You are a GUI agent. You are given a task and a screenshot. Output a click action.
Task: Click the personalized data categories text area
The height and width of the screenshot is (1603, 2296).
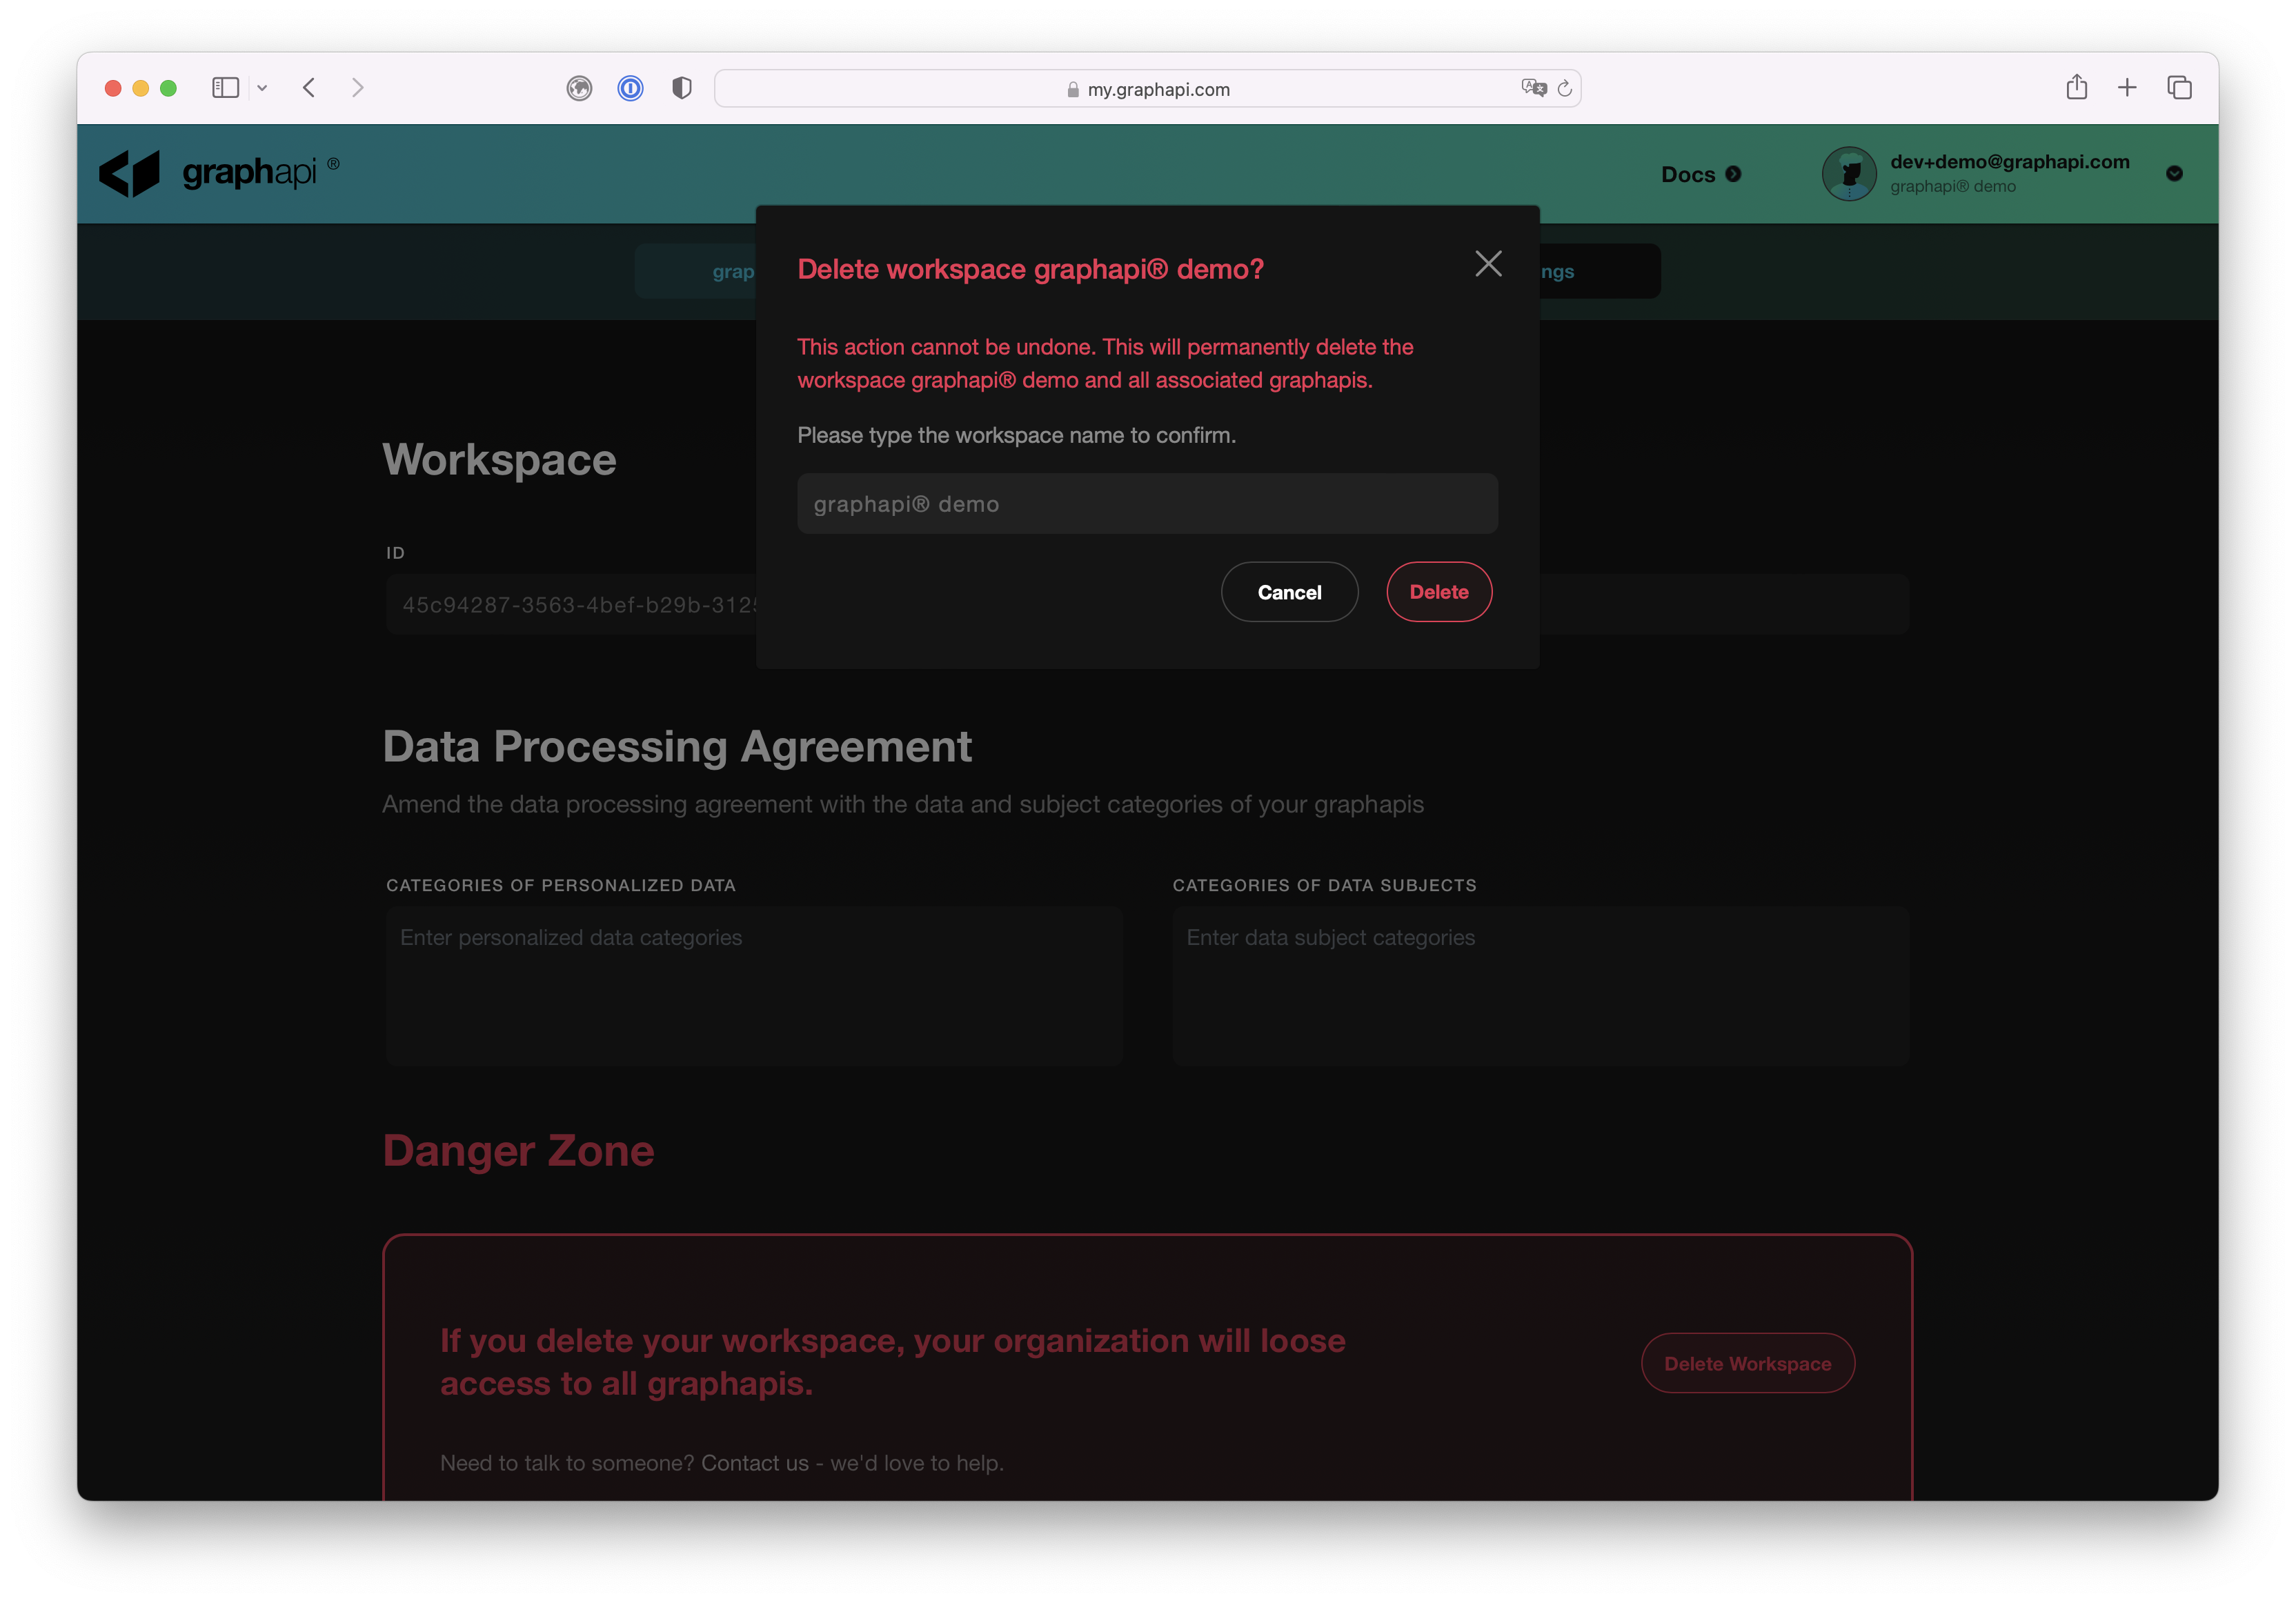click(754, 986)
